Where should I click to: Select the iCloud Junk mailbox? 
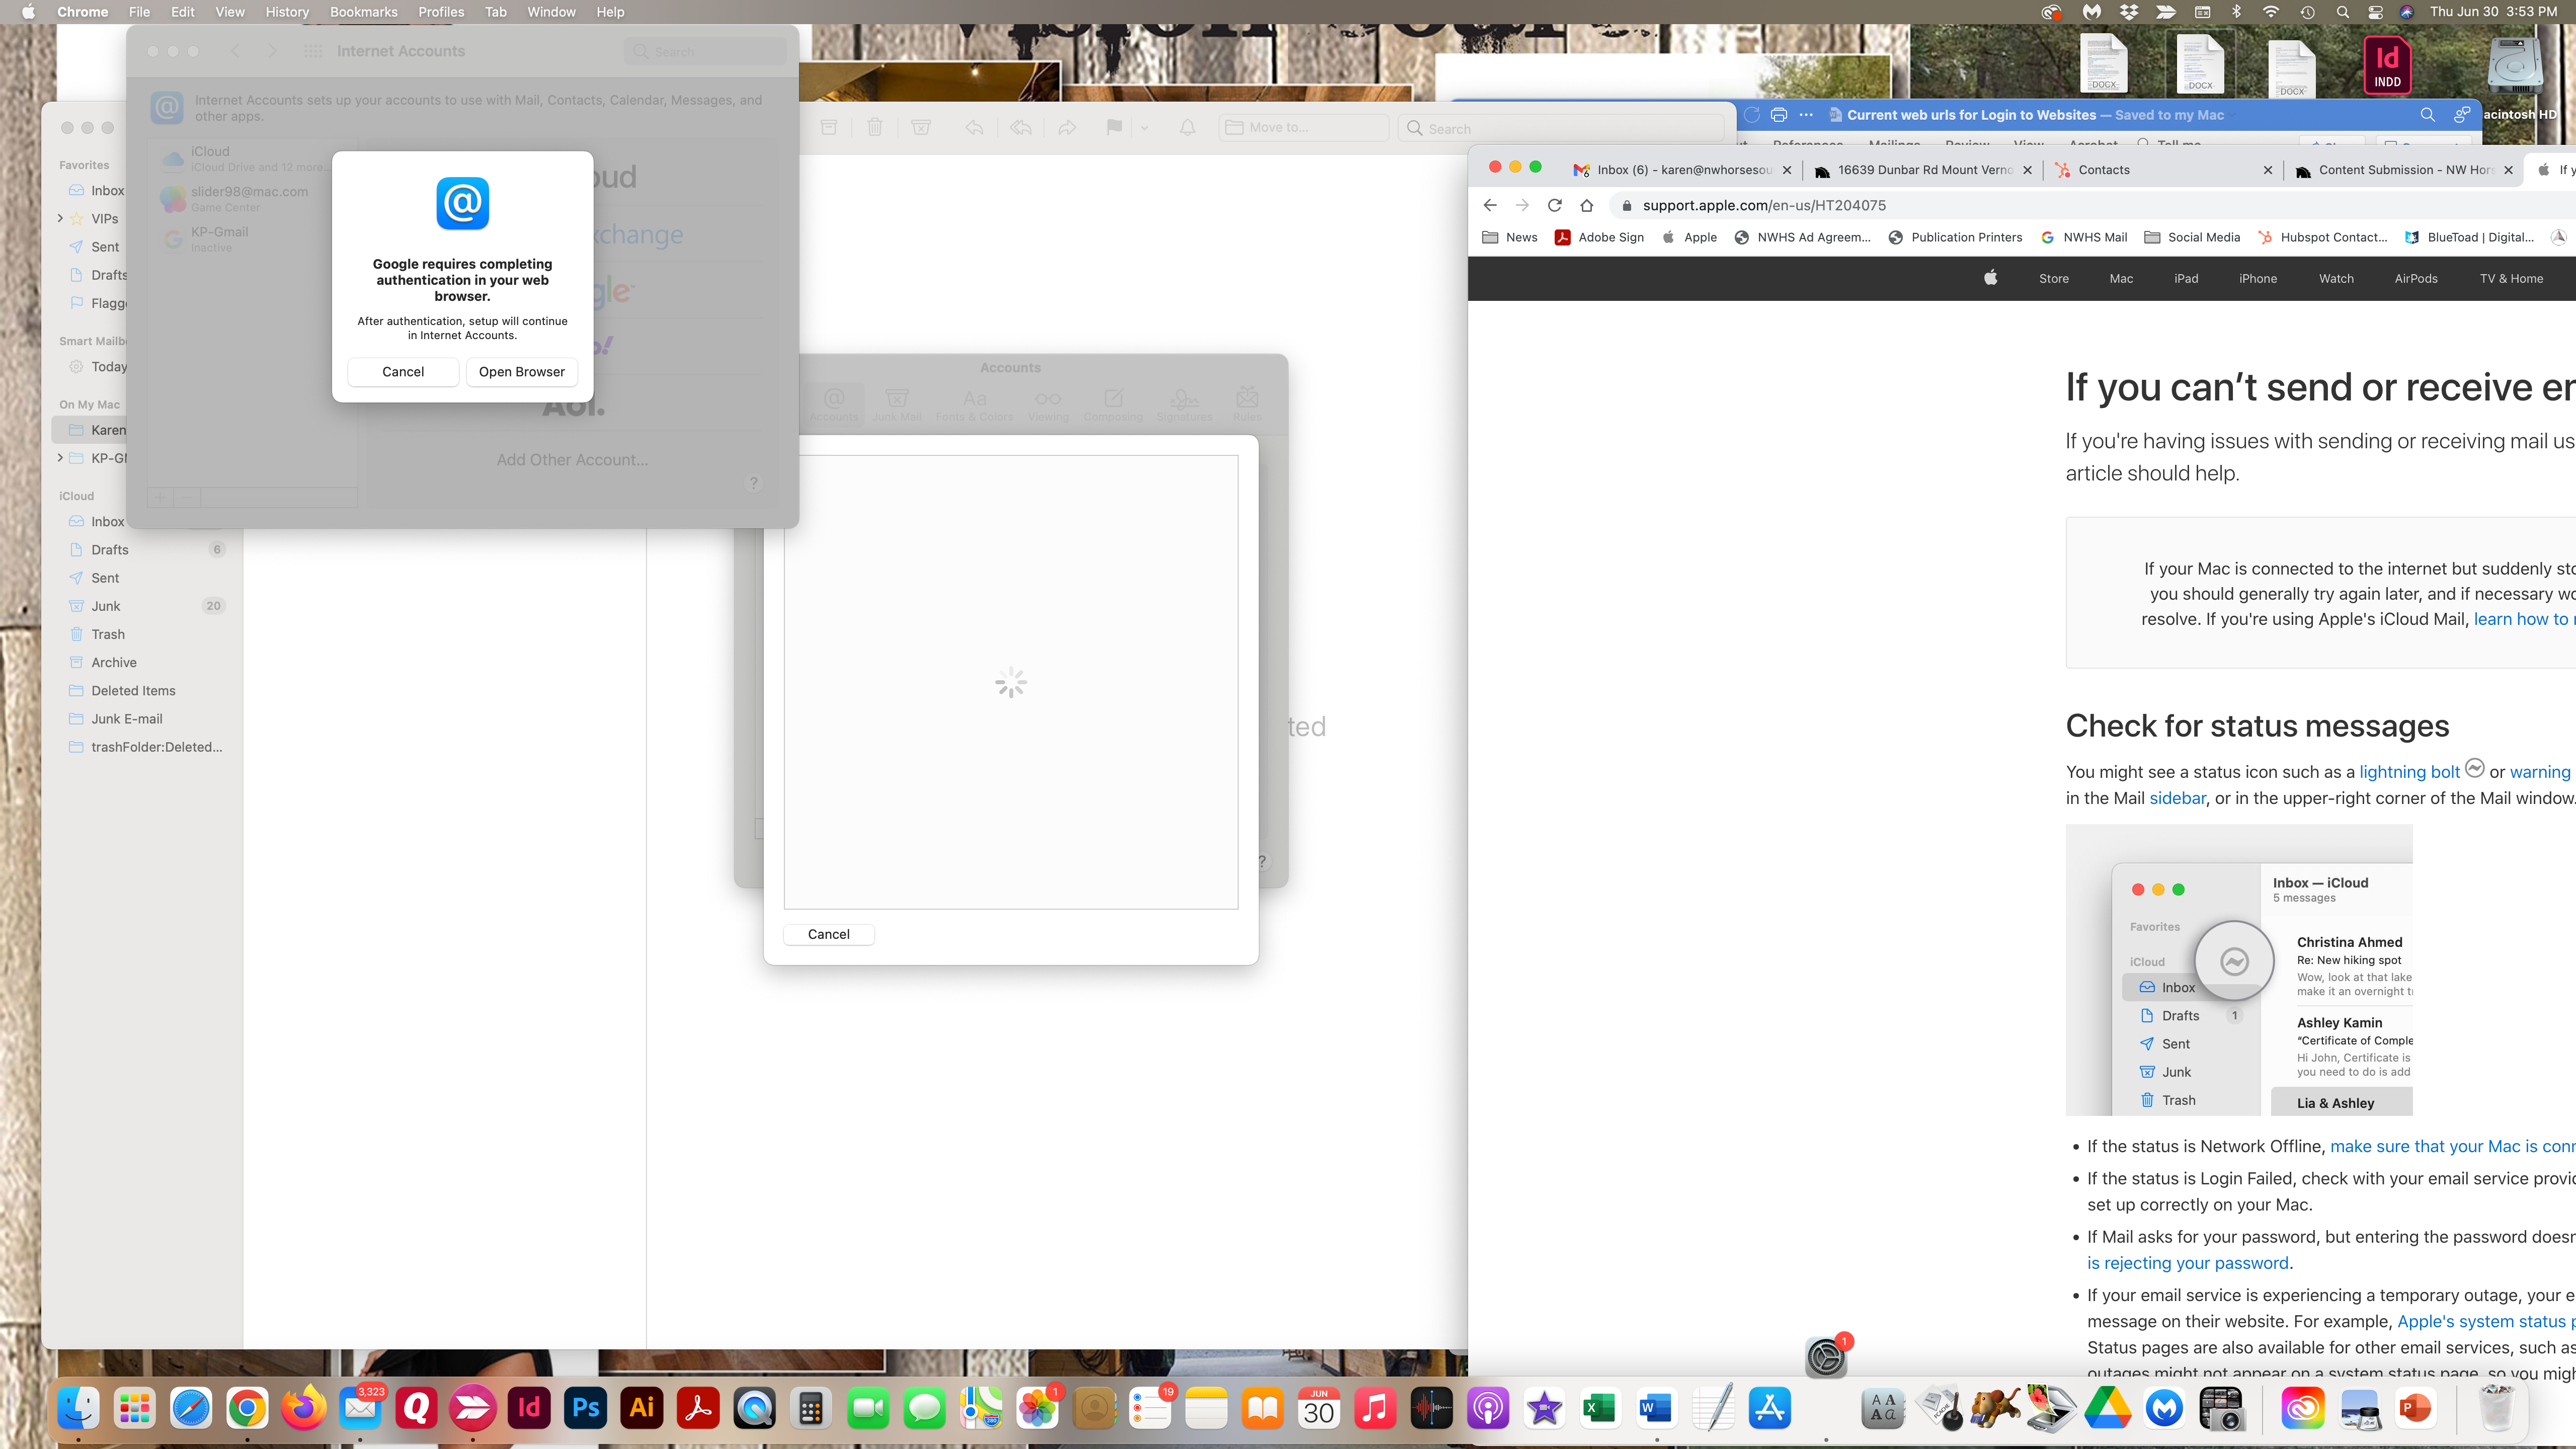[x=106, y=606]
